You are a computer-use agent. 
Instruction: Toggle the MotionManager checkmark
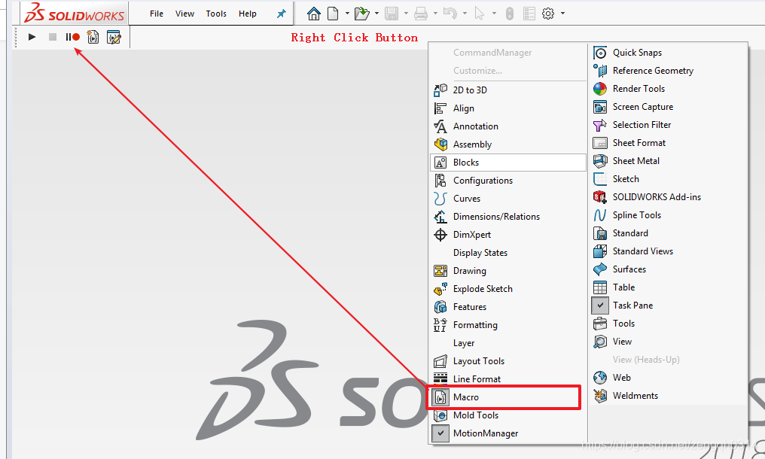440,433
